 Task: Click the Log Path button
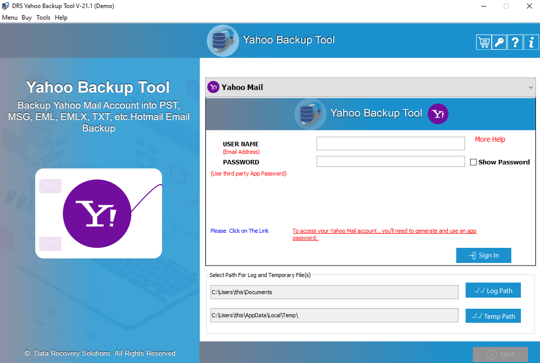point(493,291)
